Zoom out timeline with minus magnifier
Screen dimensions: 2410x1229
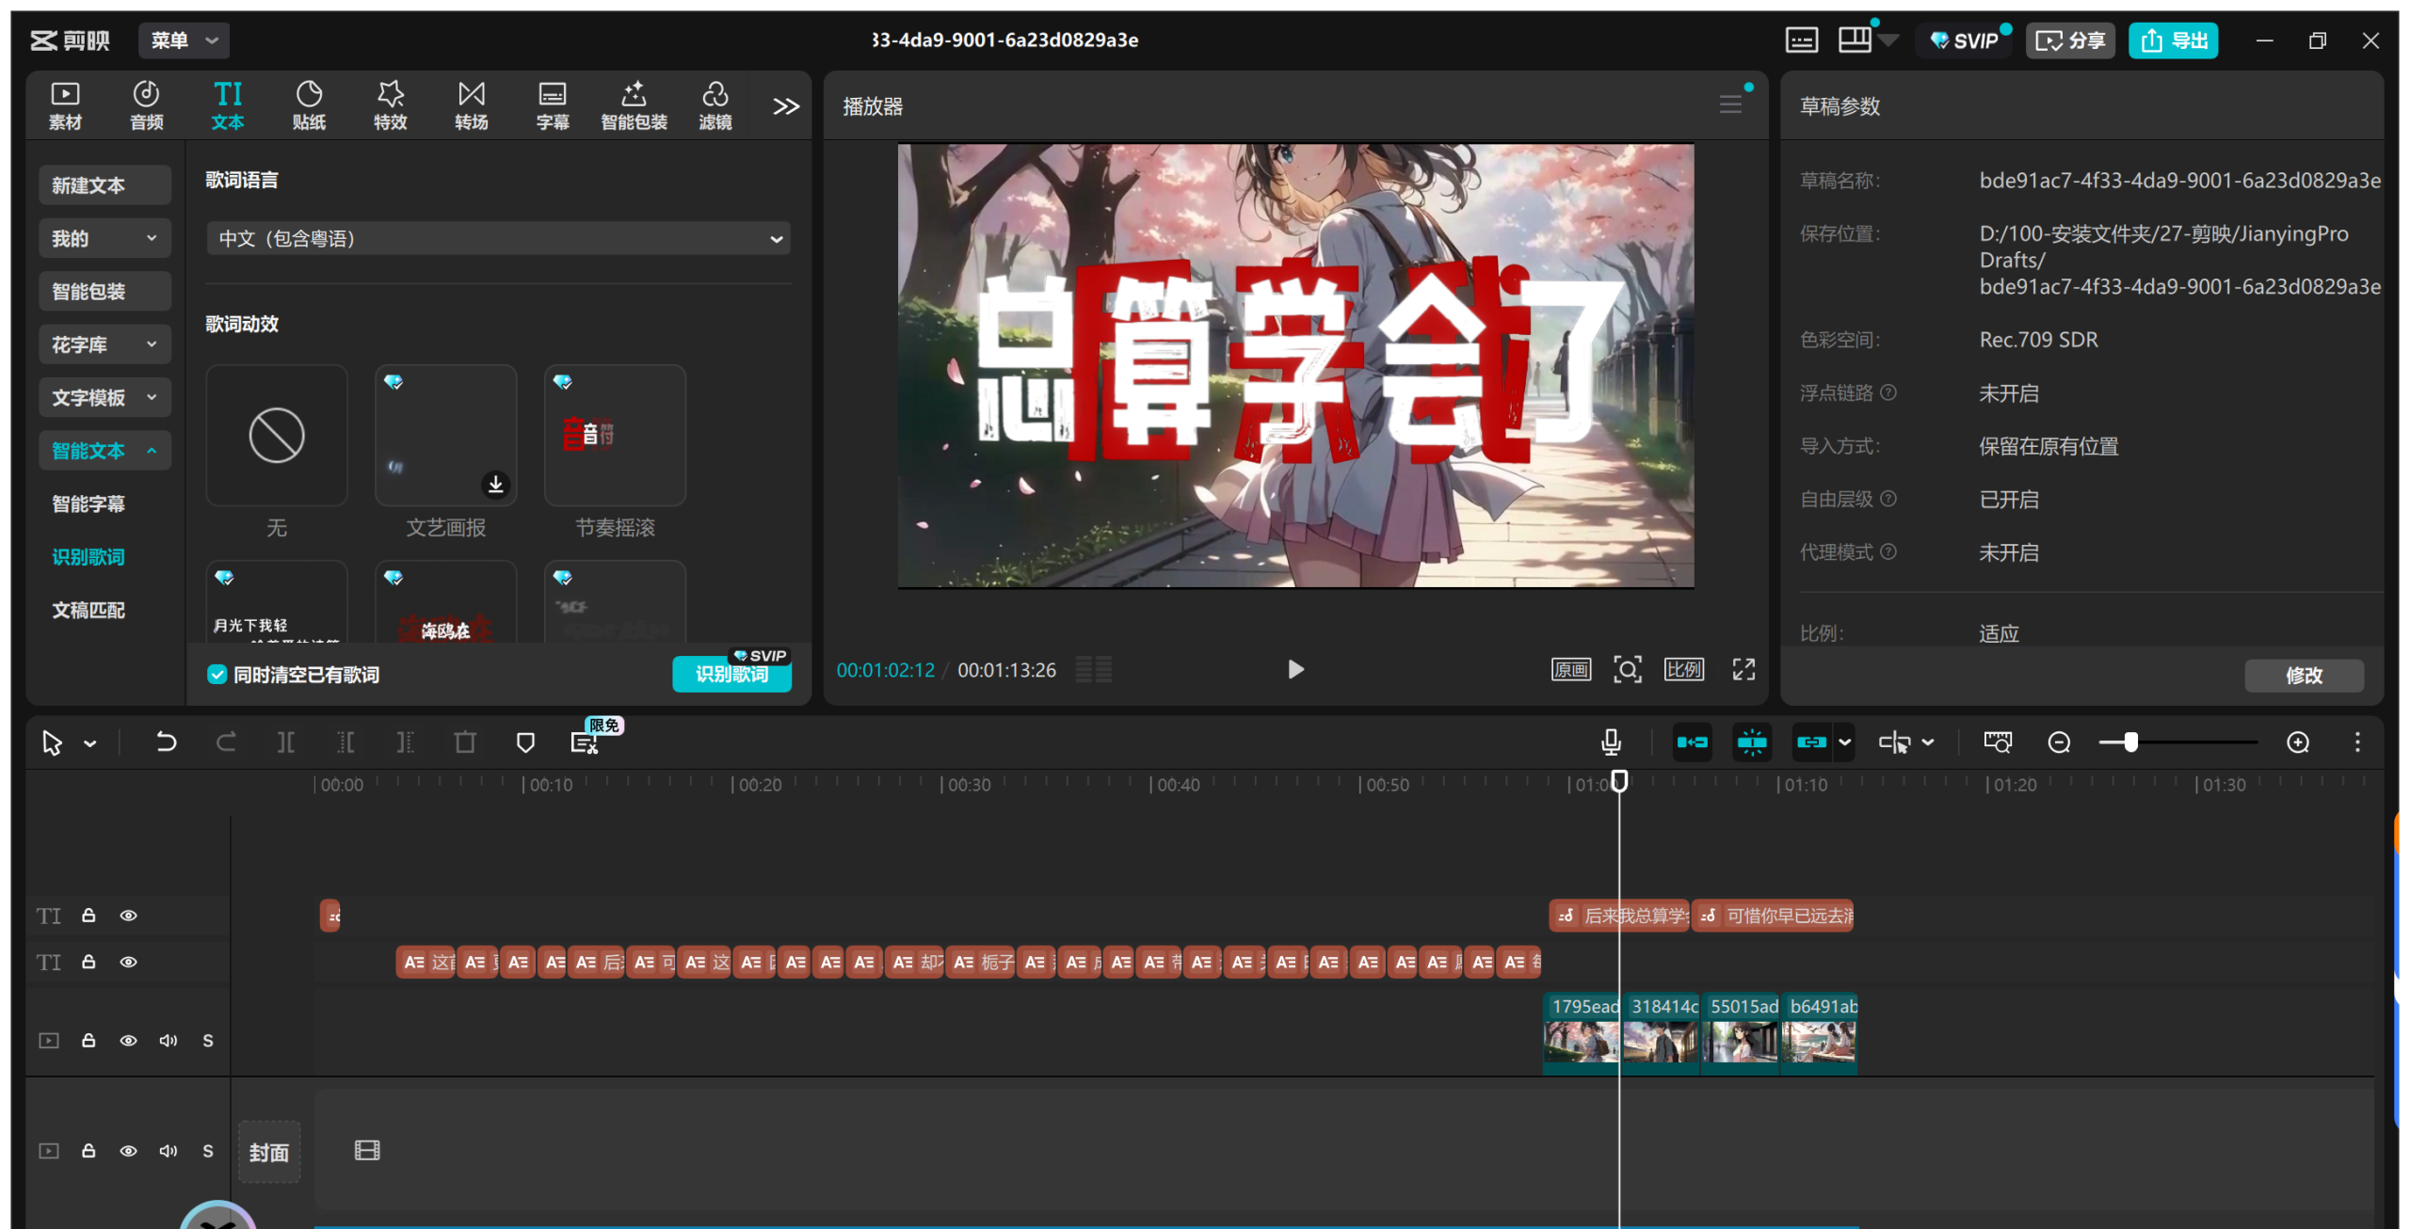tap(2059, 742)
